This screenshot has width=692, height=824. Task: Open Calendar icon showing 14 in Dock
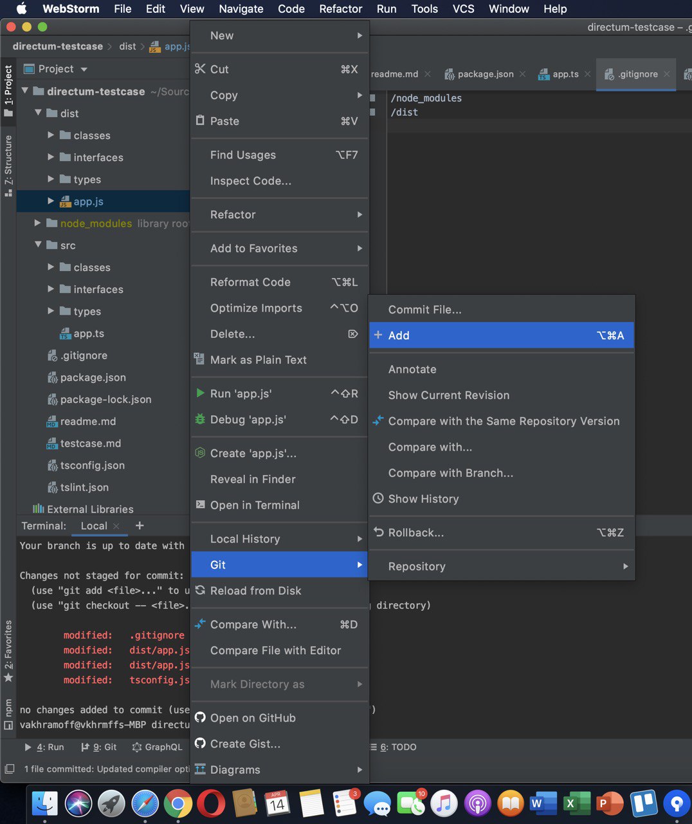(x=277, y=803)
